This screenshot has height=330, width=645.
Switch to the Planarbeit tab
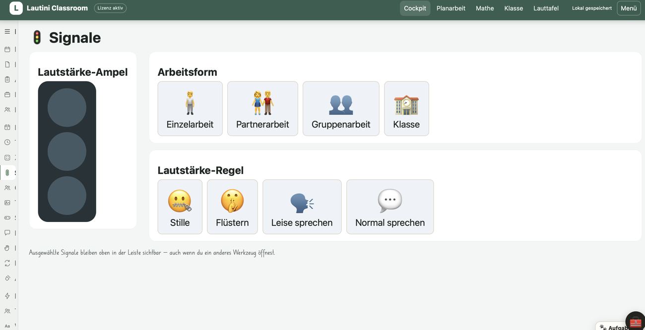pyautogui.click(x=451, y=8)
